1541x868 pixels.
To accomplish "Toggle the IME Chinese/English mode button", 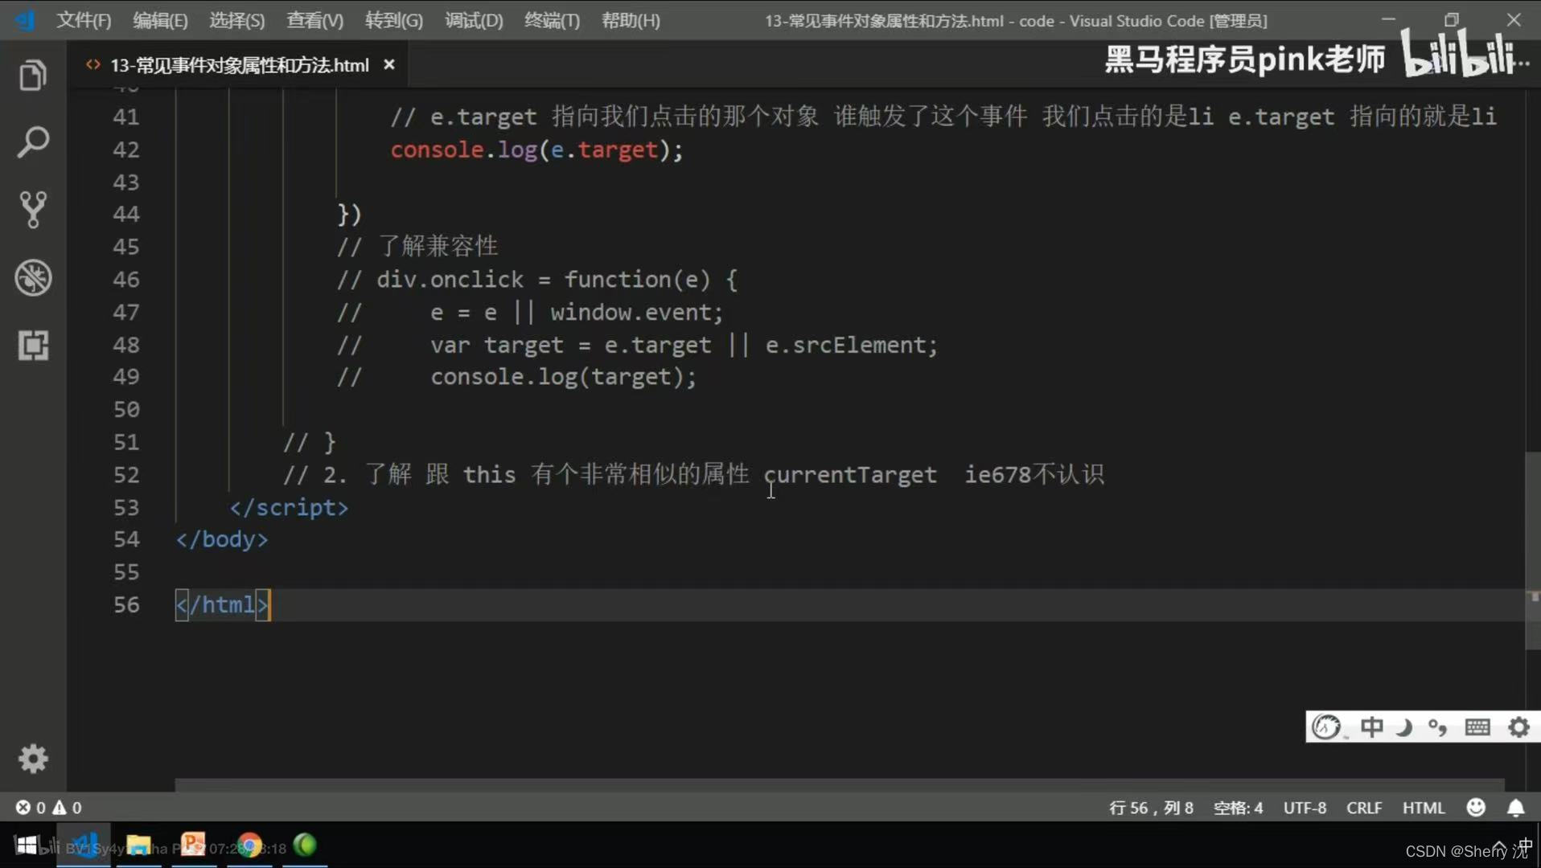I will (1371, 727).
